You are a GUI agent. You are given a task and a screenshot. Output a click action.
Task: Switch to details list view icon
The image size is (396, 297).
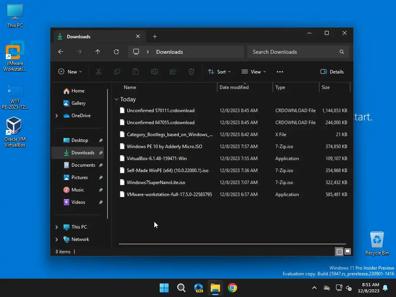click(x=339, y=251)
